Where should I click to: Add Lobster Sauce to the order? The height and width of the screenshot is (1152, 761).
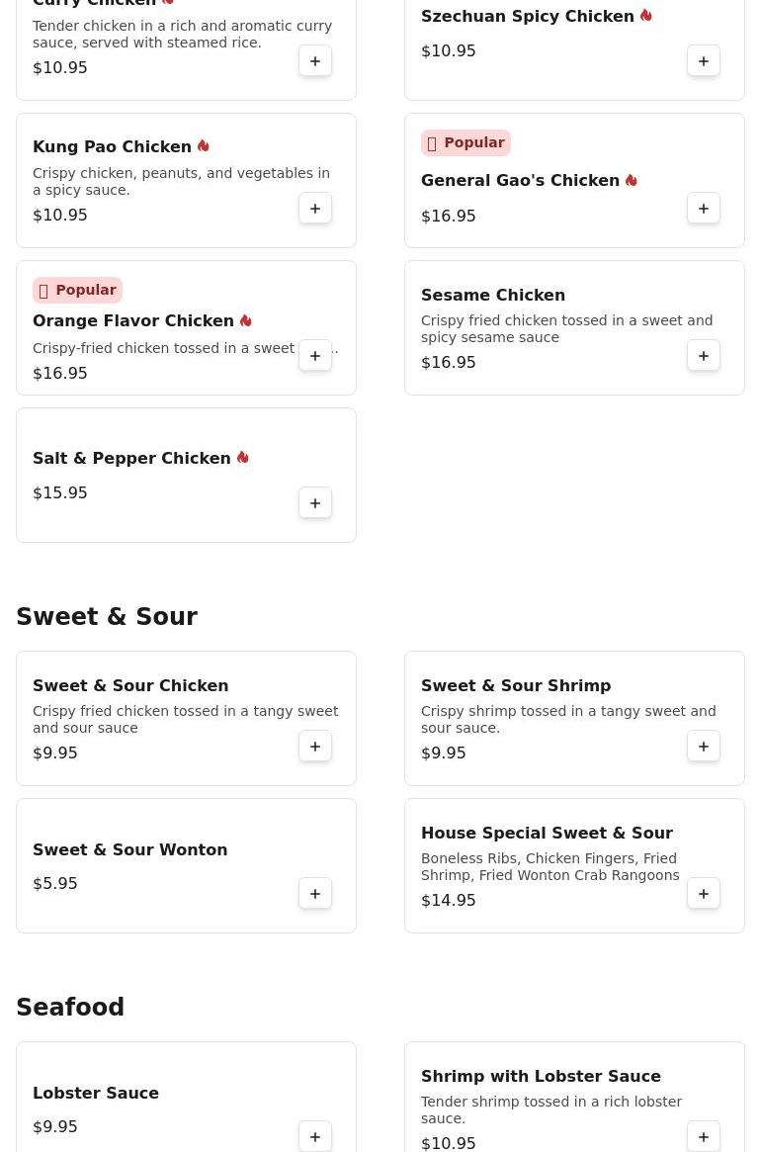315,1137
